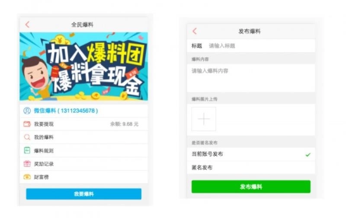346x218 pixels.
Task: Tap the gold coin icon for 财富榜
Action: (27, 177)
